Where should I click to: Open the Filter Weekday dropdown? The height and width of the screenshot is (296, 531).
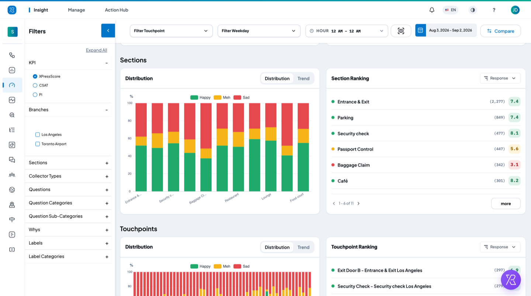click(x=259, y=31)
